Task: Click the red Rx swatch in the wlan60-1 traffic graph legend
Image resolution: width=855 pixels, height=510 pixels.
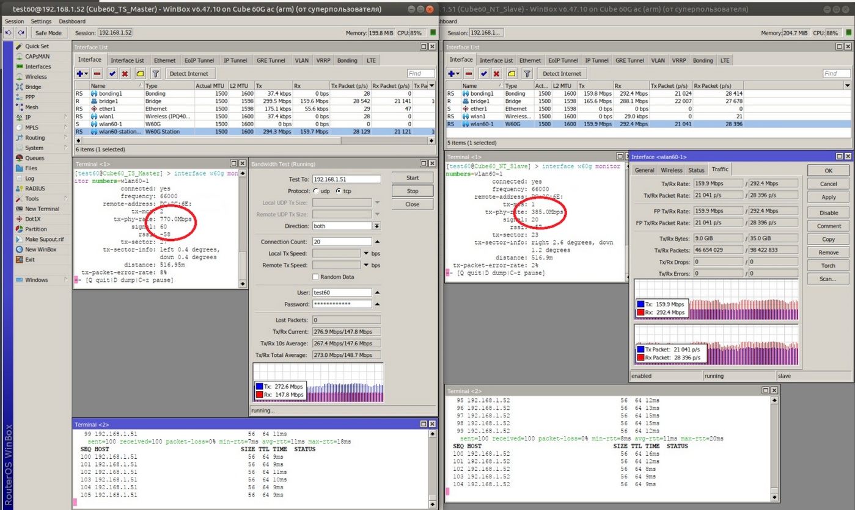Action: [640, 312]
